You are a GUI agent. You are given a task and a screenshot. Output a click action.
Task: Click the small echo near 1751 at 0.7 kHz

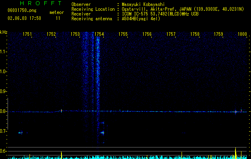(x=20, y=133)
